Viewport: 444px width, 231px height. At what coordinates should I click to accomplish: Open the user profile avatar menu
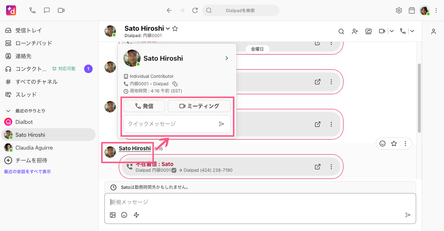coord(425,11)
